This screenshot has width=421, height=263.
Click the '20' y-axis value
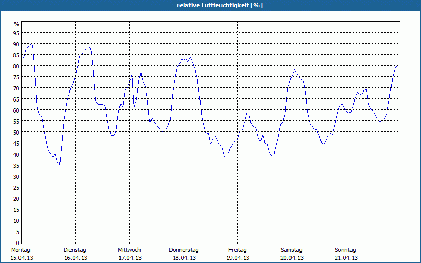(x=16, y=199)
